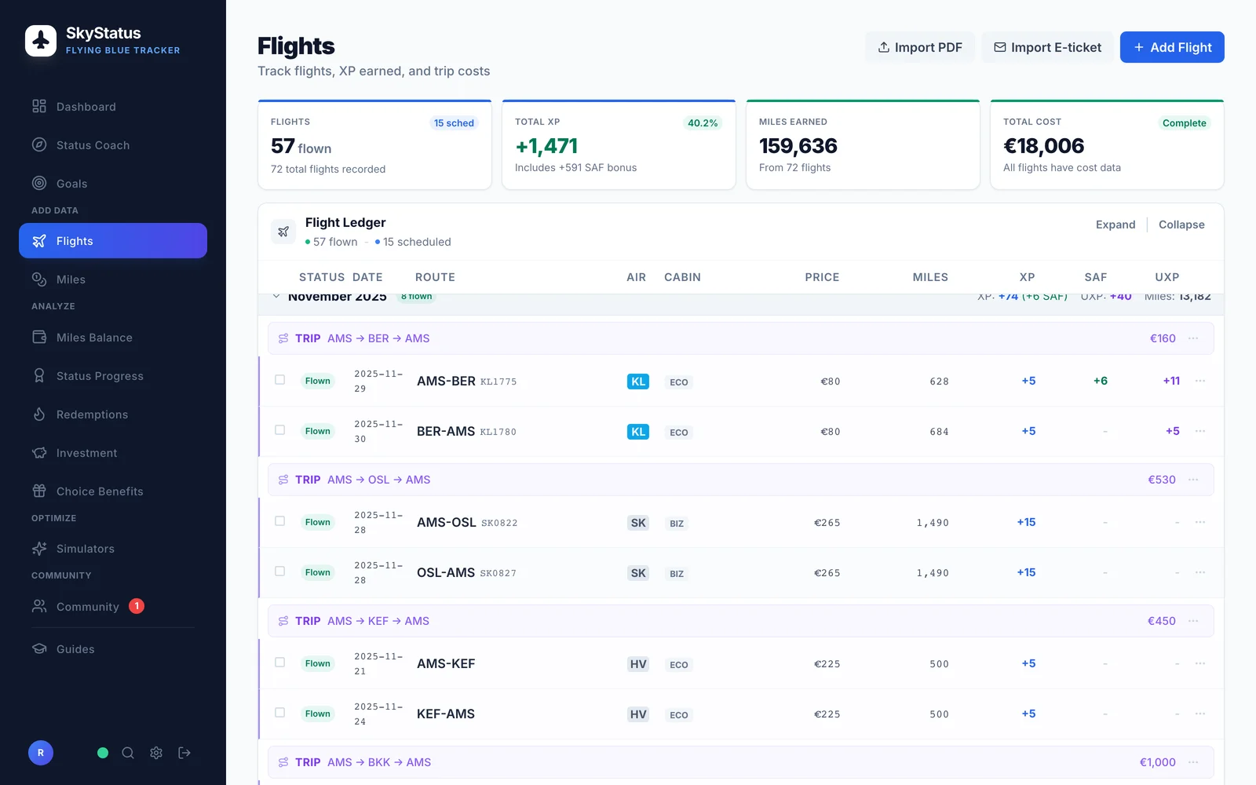The image size is (1256, 785).
Task: Click Expand in Flight Ledger
Action: point(1115,225)
